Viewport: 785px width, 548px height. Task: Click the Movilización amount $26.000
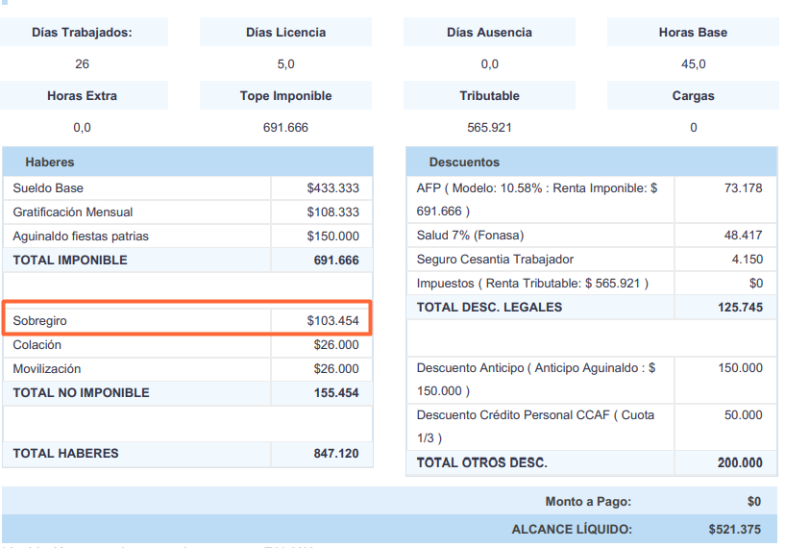click(336, 368)
